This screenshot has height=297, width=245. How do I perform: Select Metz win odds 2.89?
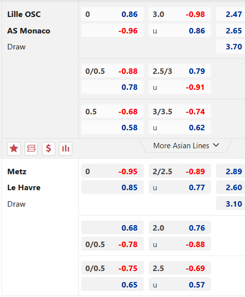click(231, 171)
